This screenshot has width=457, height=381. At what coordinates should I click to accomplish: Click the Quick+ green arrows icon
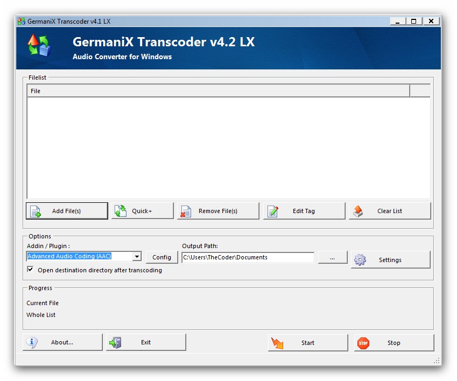click(x=121, y=211)
